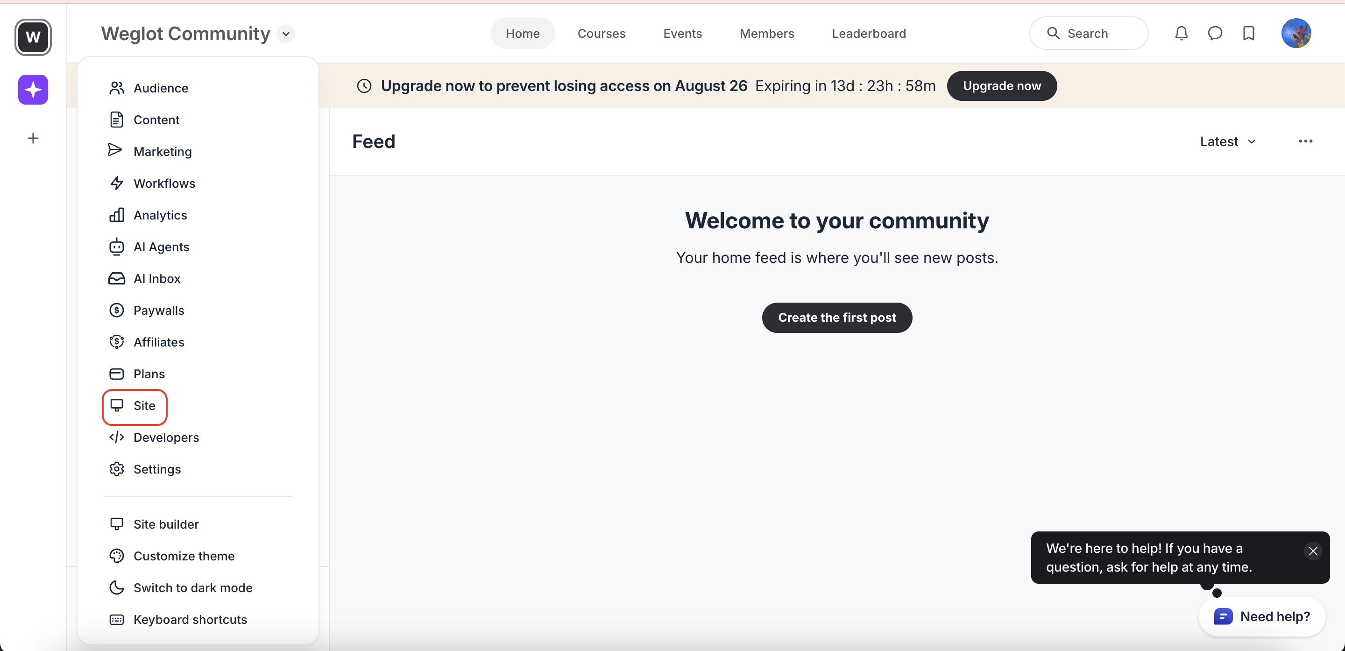Screen dimensions: 1345x651
Task: Click the Keyboard shortcuts keyboard icon
Action: pyautogui.click(x=116, y=620)
